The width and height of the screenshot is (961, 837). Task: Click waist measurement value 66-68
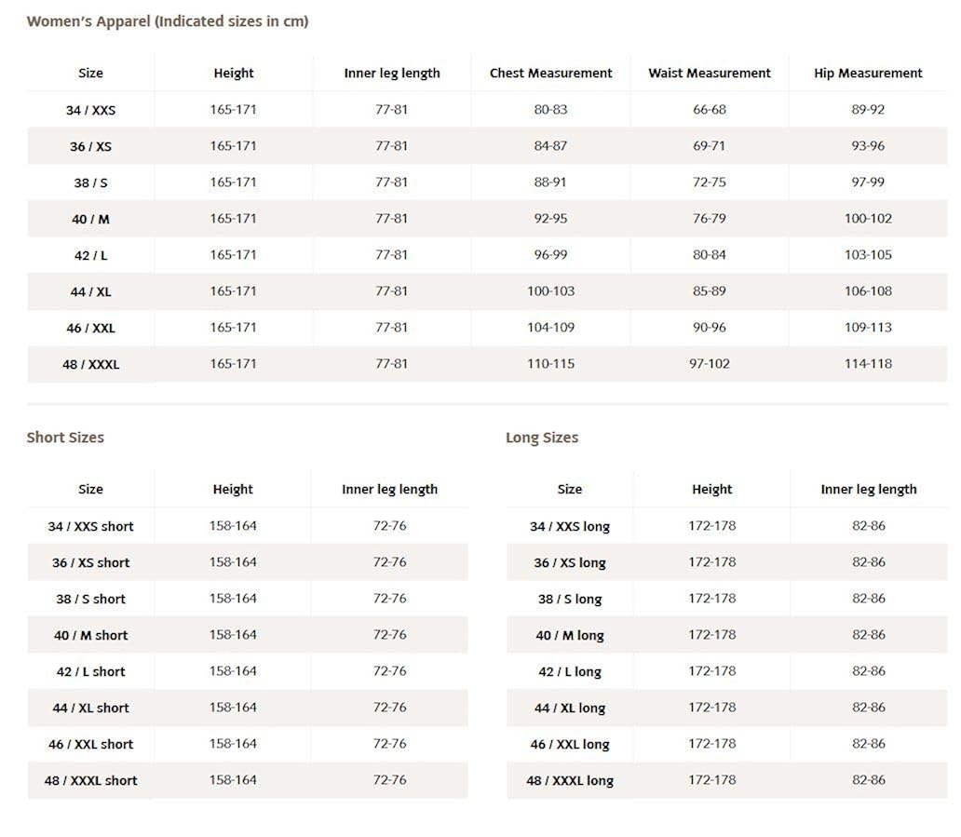click(x=710, y=110)
